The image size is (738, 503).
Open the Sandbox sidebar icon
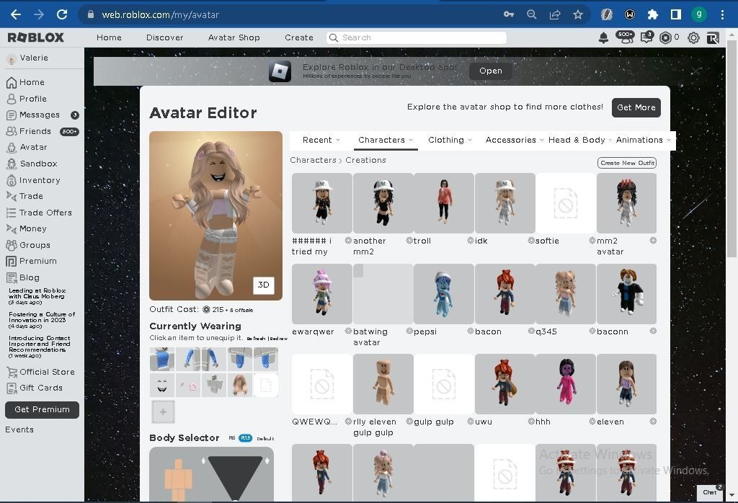coord(11,164)
